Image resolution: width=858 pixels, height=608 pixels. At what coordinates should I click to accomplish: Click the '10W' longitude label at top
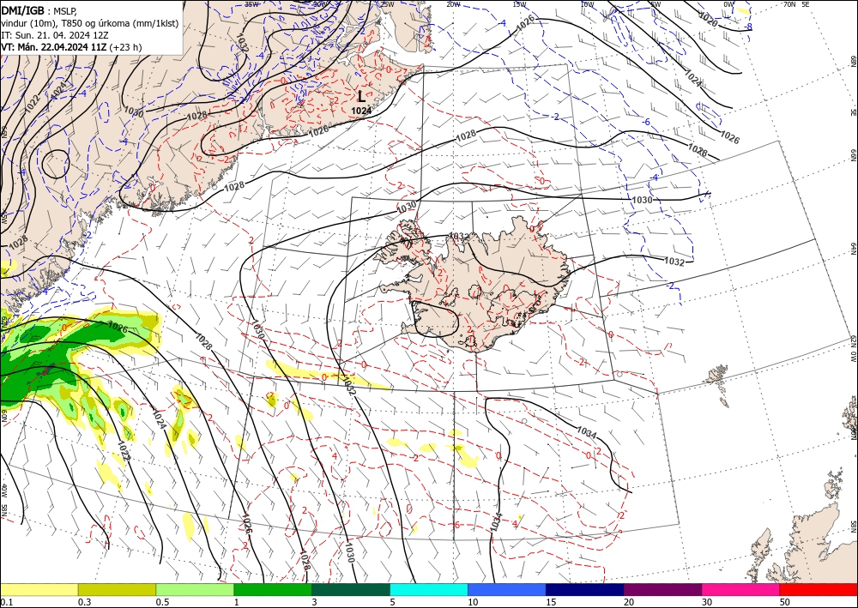[587, 4]
